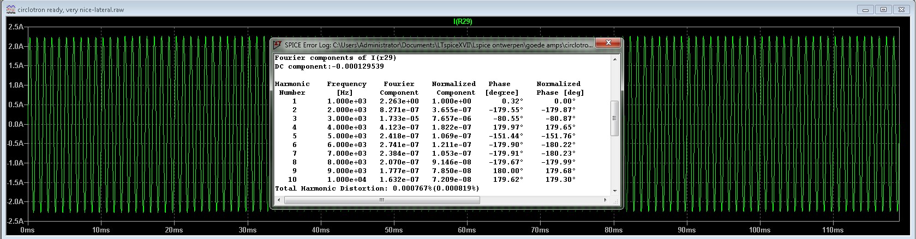Click the 0ms label on the time axis
Image resolution: width=916 pixels, height=239 pixels.
(27, 230)
